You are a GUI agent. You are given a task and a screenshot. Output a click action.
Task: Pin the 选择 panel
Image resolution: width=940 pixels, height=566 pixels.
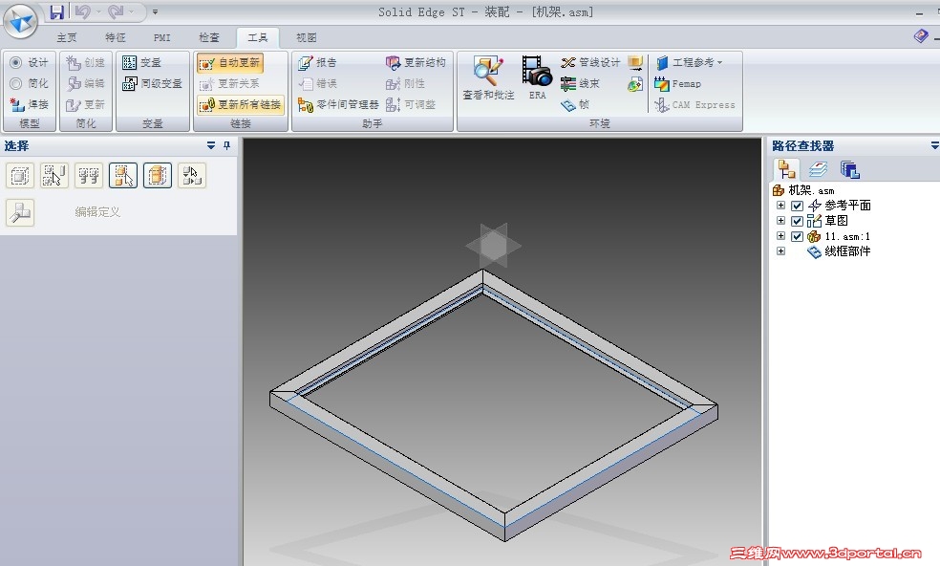pyautogui.click(x=226, y=145)
